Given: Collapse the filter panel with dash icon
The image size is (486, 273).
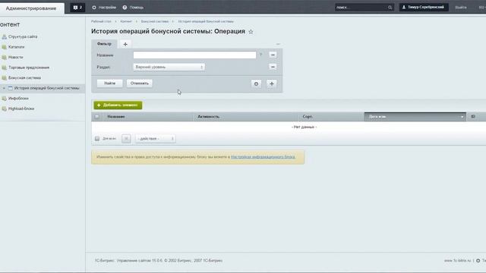Looking at the screenshot, I should (x=278, y=44).
